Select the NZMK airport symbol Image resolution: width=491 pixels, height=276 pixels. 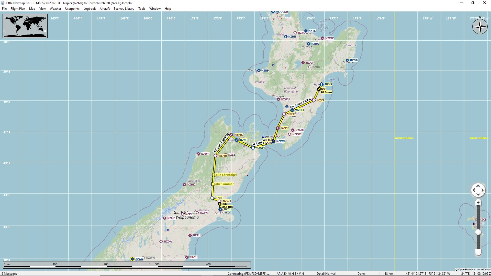pyautogui.click(x=231, y=134)
